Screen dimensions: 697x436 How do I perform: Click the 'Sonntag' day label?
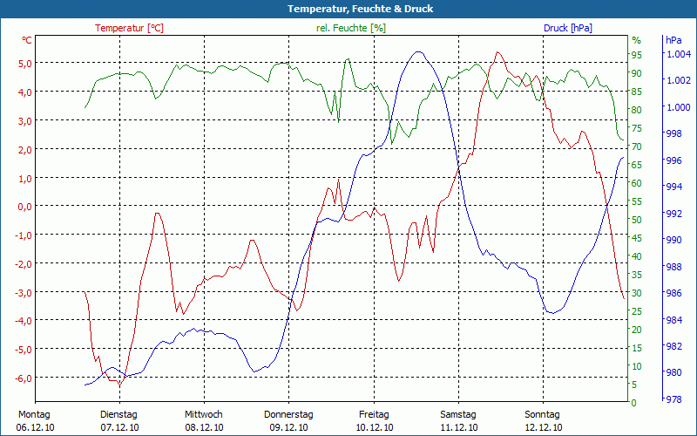coord(542,414)
